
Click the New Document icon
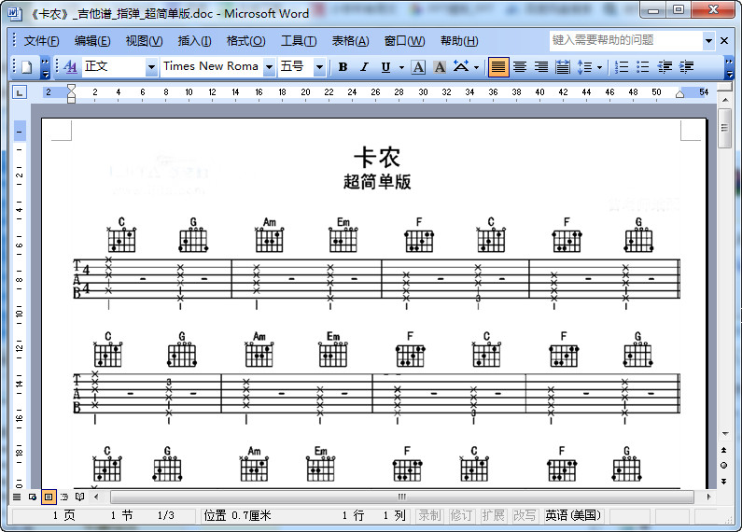[x=26, y=67]
